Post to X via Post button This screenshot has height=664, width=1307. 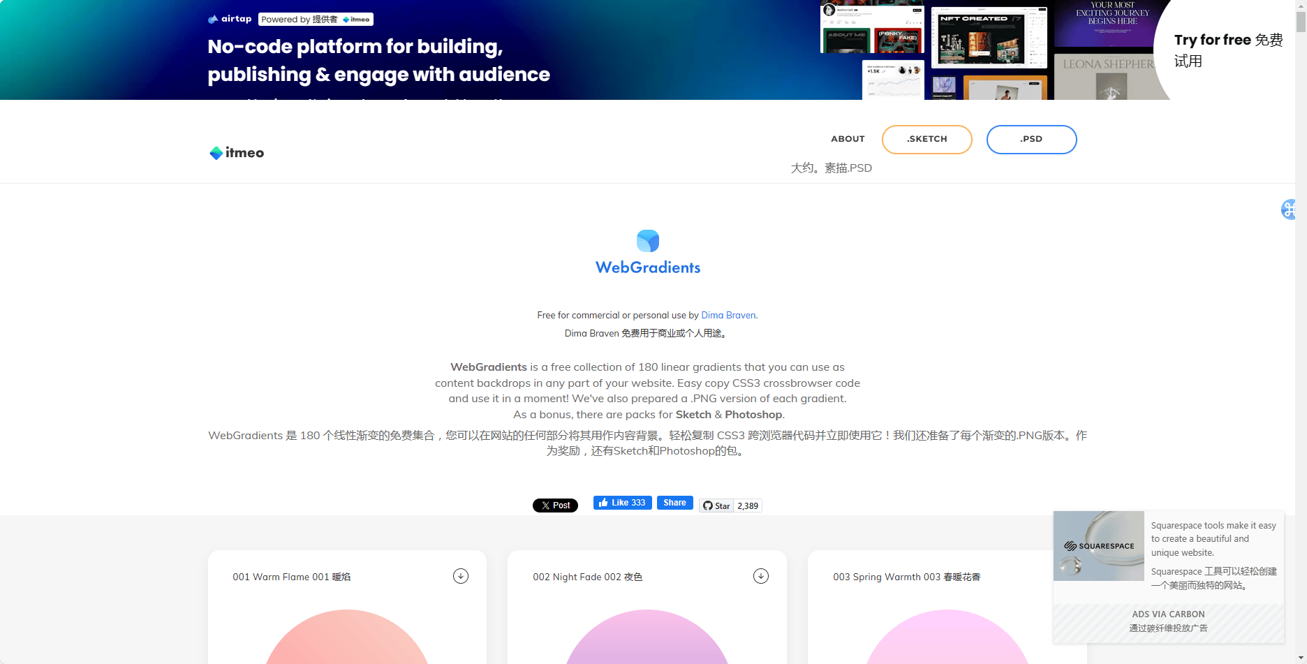[555, 506]
